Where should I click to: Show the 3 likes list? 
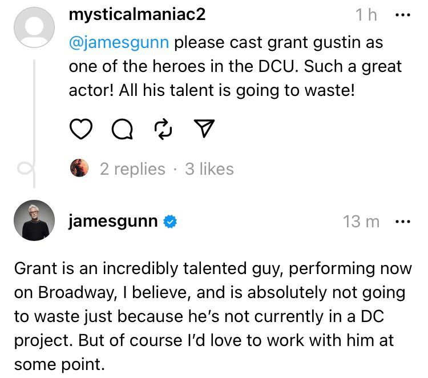(x=209, y=169)
